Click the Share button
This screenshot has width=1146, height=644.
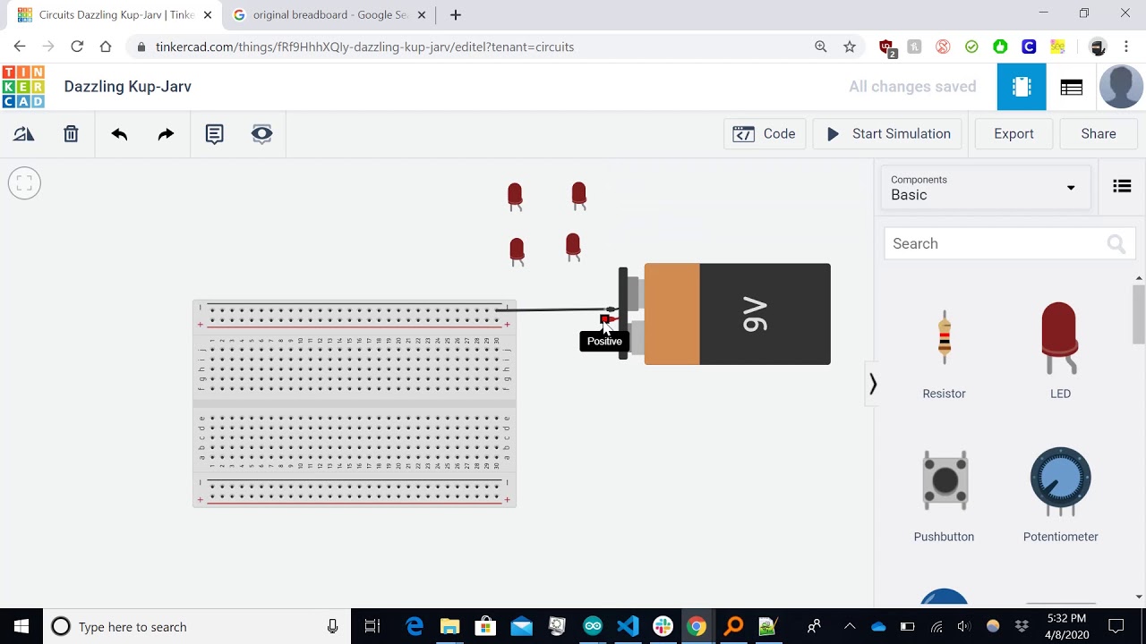[1098, 134]
